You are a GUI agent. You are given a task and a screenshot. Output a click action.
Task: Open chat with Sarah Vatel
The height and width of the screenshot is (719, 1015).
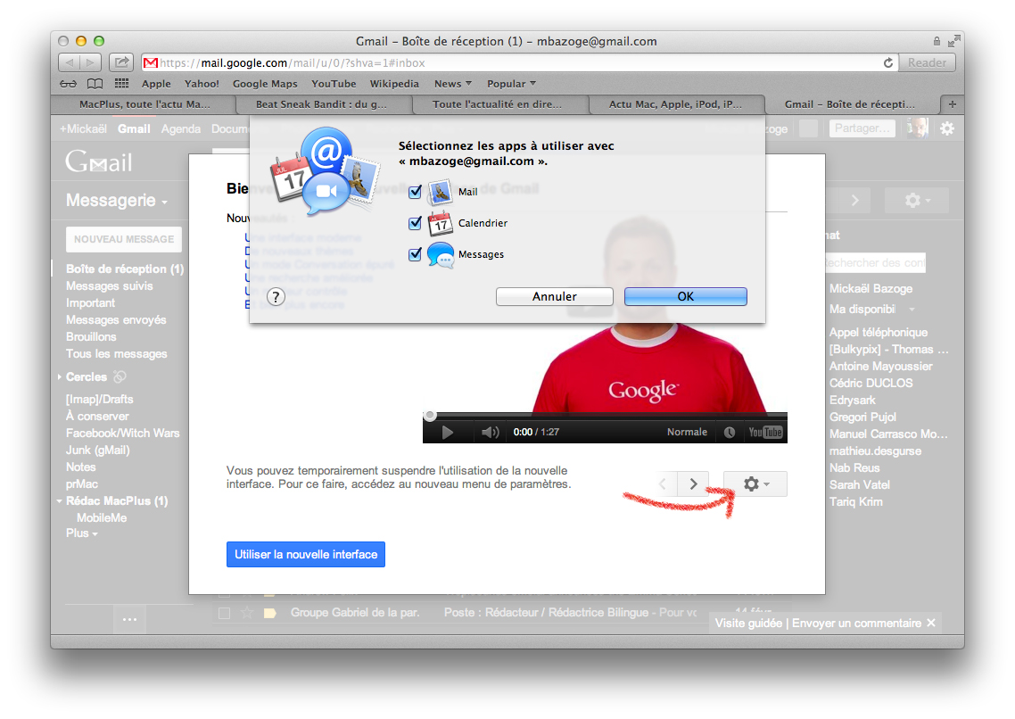(x=859, y=484)
